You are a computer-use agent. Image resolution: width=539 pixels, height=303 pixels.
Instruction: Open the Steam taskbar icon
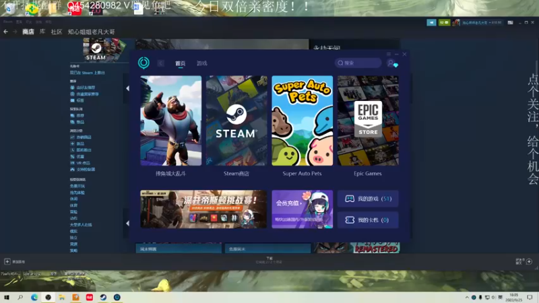click(x=103, y=298)
